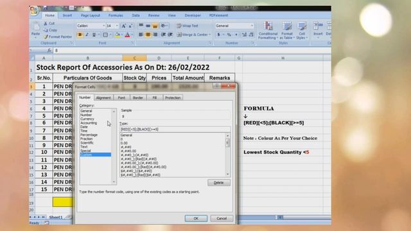Image resolution: width=411 pixels, height=231 pixels.
Task: Open the Data ribbon tab
Action: (136, 15)
